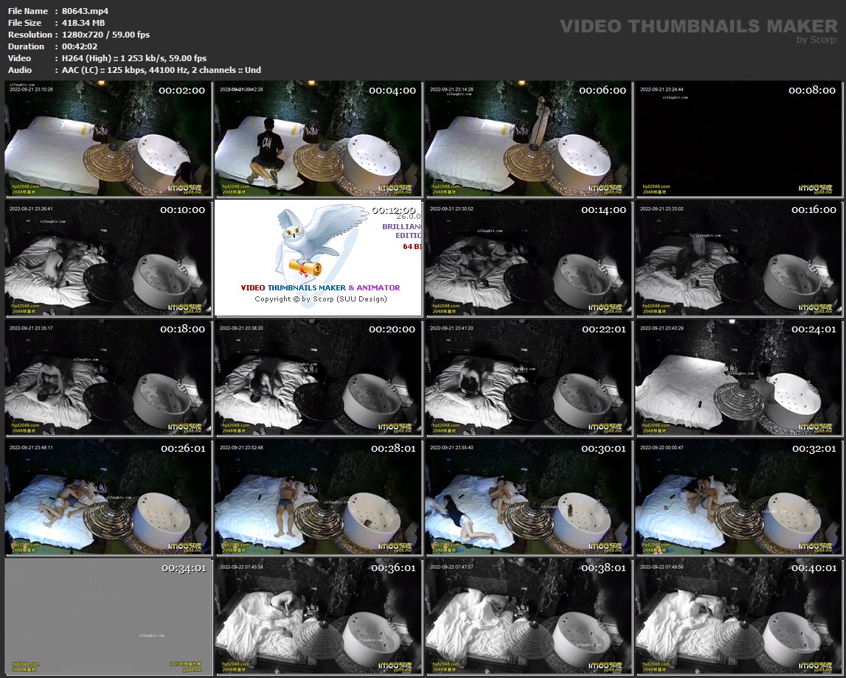Open the thumbnail at 00:36:01

318,616
